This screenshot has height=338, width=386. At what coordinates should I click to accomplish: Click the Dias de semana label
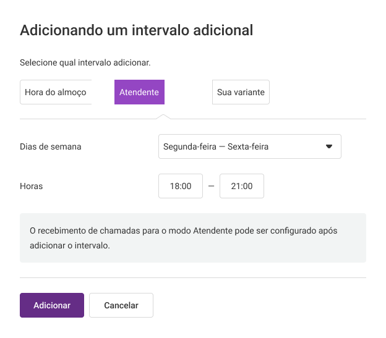(51, 146)
